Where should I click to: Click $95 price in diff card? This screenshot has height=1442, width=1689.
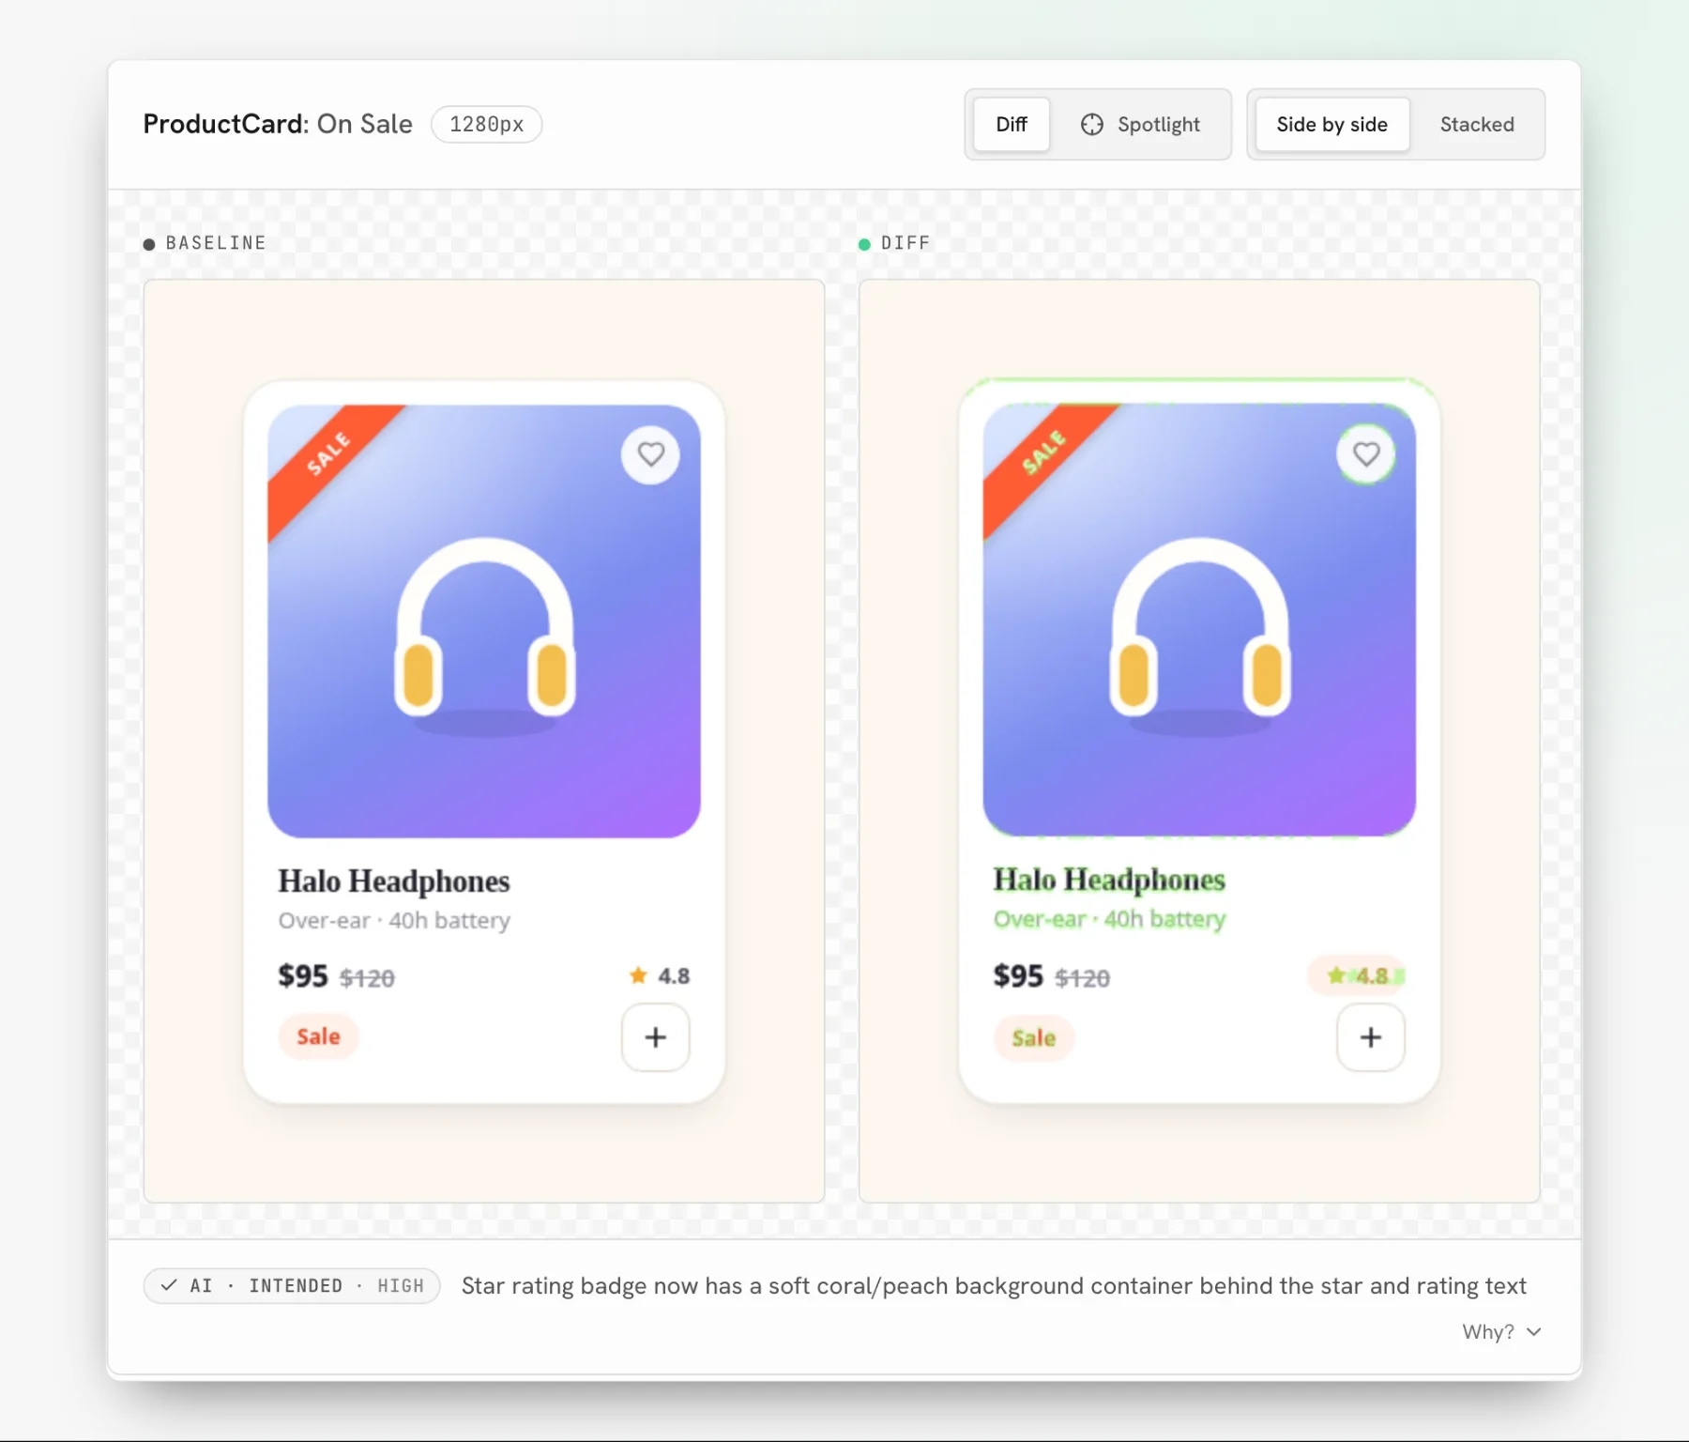[1018, 976]
